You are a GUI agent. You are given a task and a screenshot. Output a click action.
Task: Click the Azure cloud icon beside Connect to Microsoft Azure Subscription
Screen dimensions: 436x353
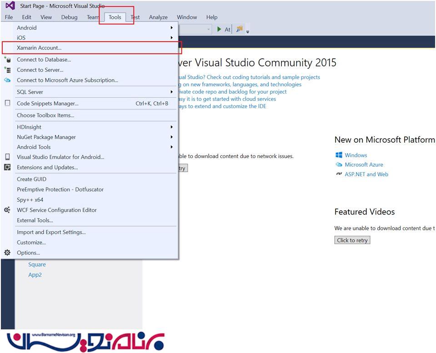point(7,80)
